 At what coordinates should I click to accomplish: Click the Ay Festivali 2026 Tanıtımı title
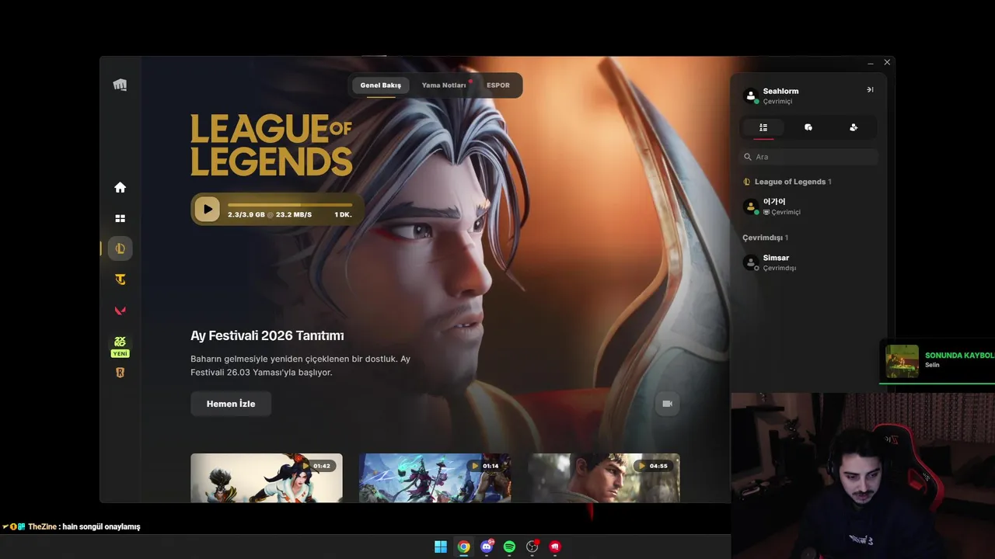click(x=267, y=335)
